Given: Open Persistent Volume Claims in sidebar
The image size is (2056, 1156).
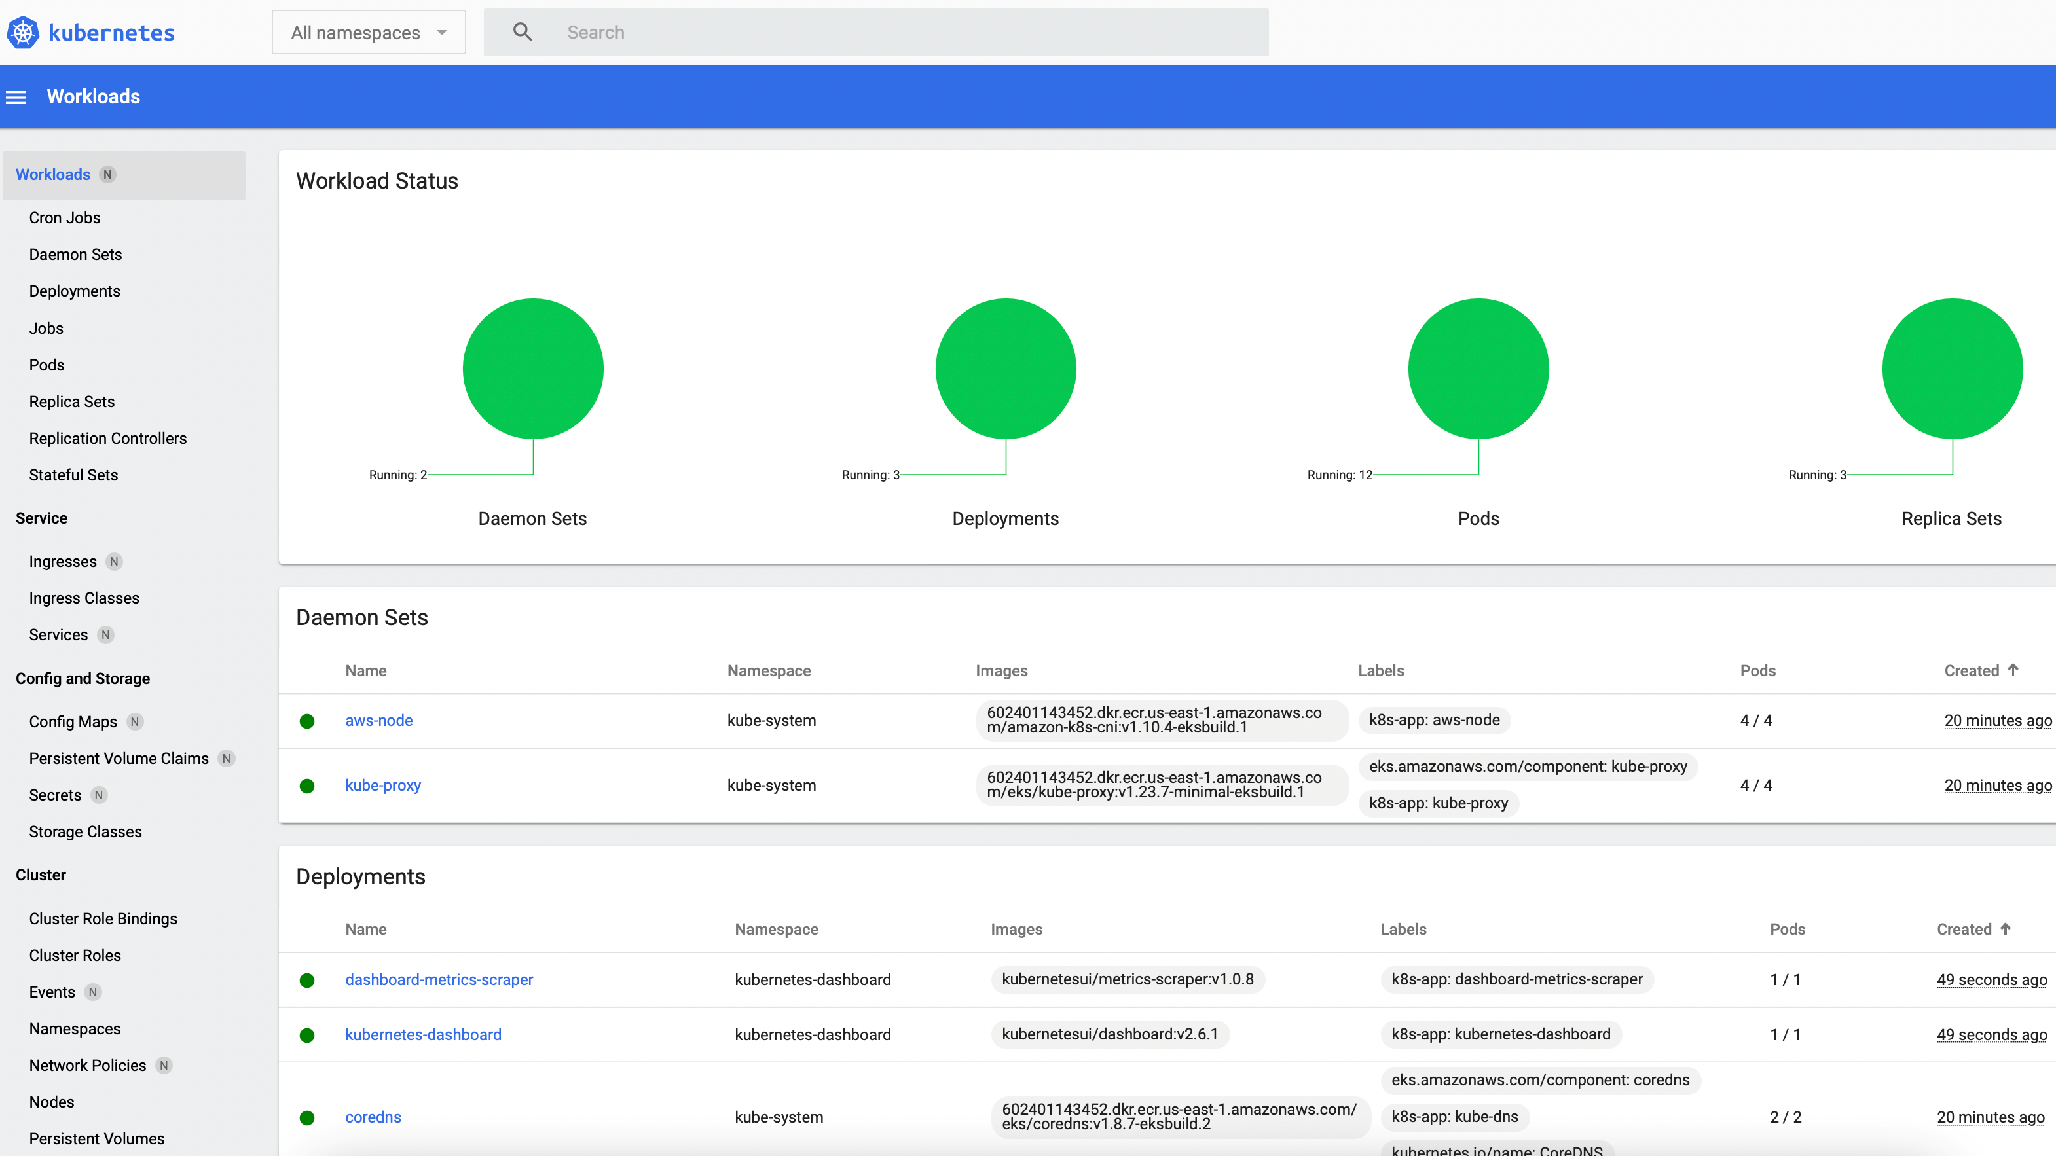Looking at the screenshot, I should pyautogui.click(x=119, y=759).
